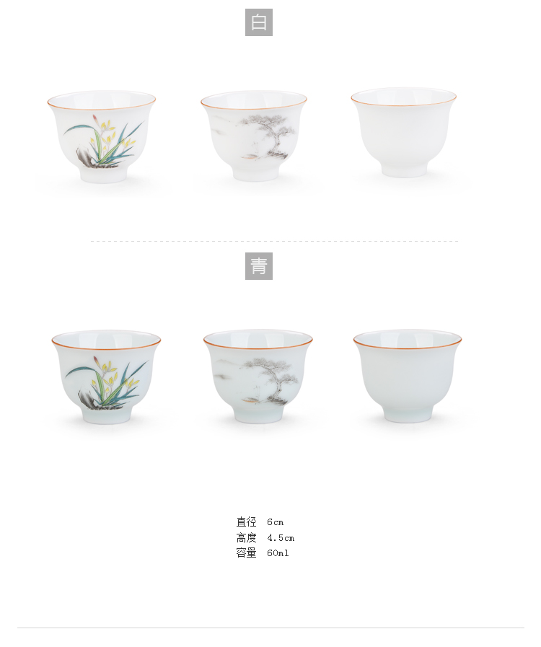This screenshot has width=541, height=647.
Task: Click the yellow orchid flowers on the white cup
Action: (111, 134)
